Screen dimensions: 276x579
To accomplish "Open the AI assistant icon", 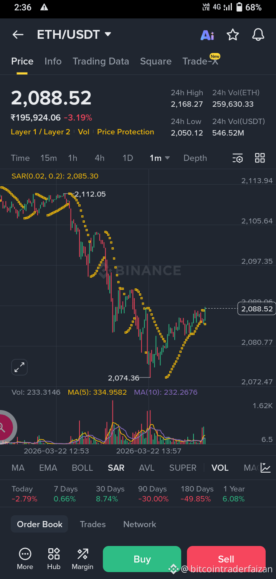I will coord(207,35).
